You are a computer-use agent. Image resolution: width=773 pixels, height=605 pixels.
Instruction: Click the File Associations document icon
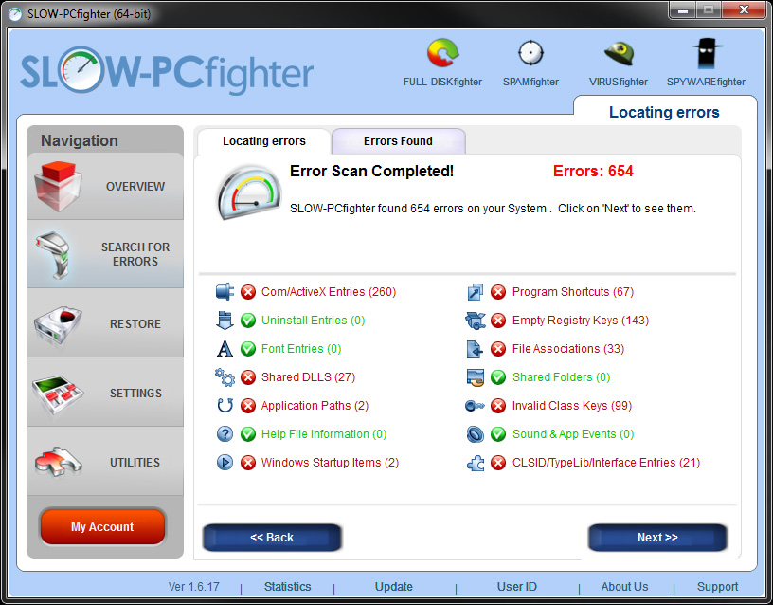pyautogui.click(x=476, y=349)
